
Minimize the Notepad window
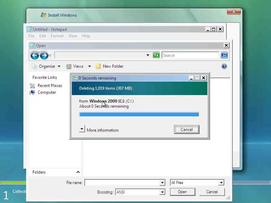pos(208,29)
